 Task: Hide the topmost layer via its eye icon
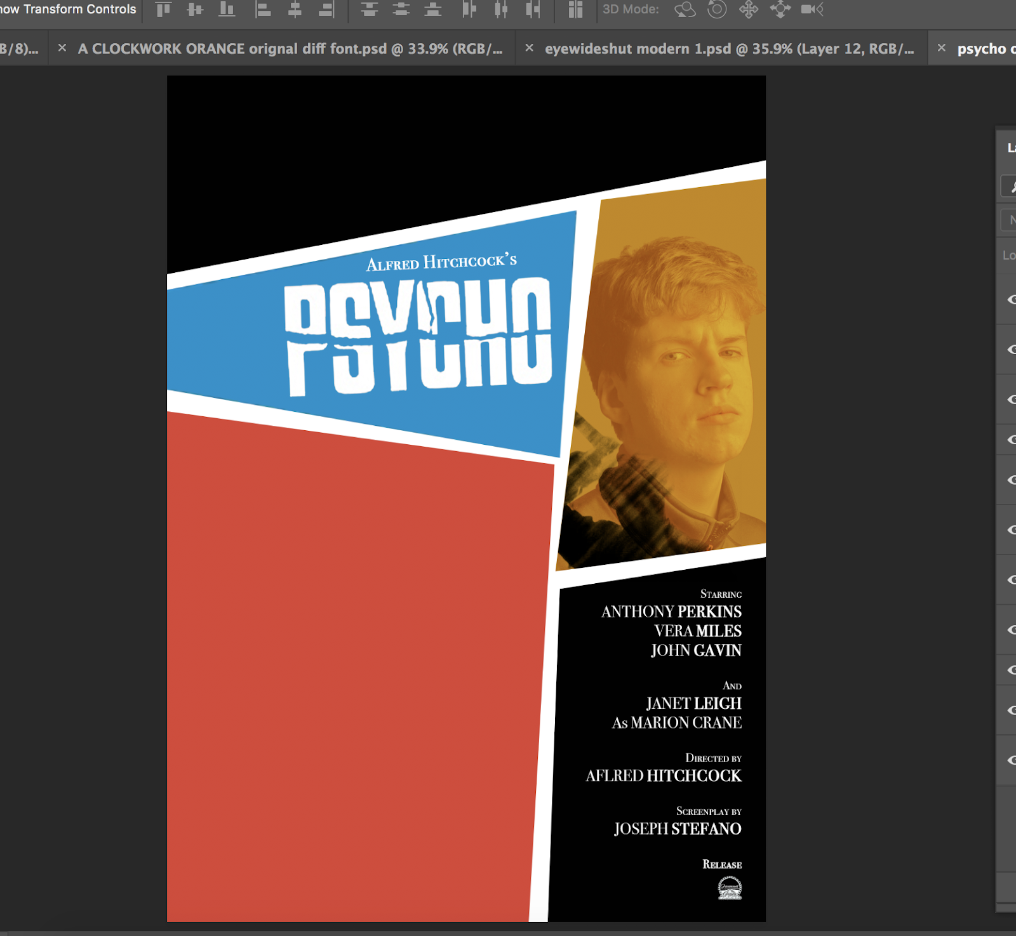click(1012, 300)
